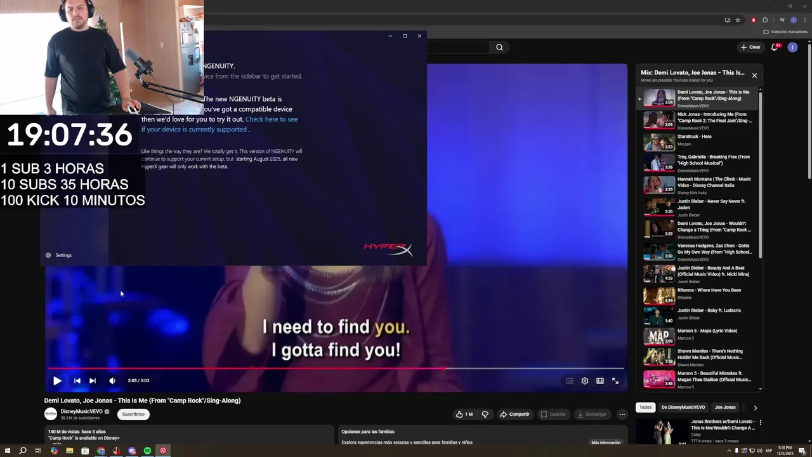Select Justin Bieber - Baby ft. Ludacris
The height and width of the screenshot is (457, 812).
click(698, 315)
